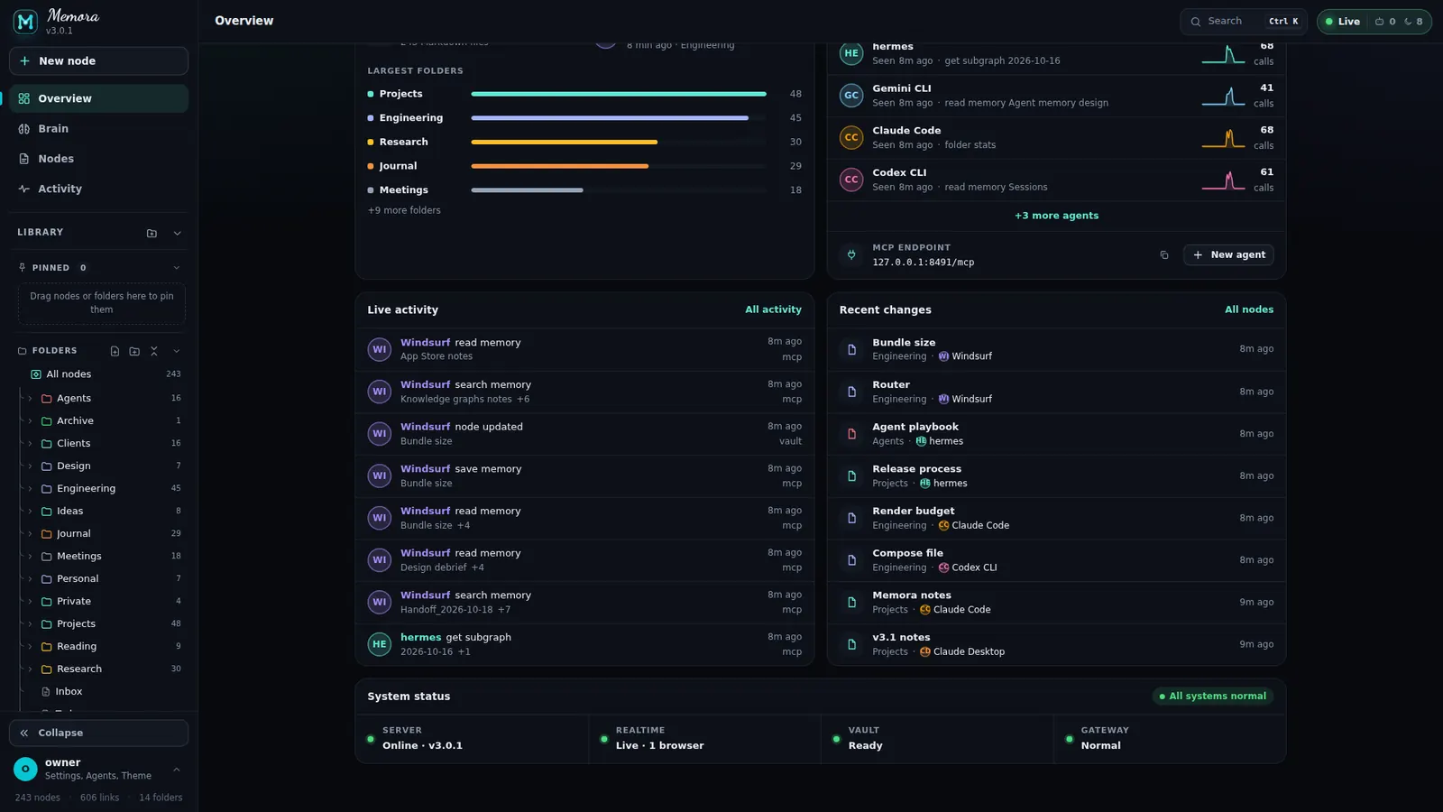Focus the Search field
Screen dimensions: 1443x812
click(x=1244, y=22)
